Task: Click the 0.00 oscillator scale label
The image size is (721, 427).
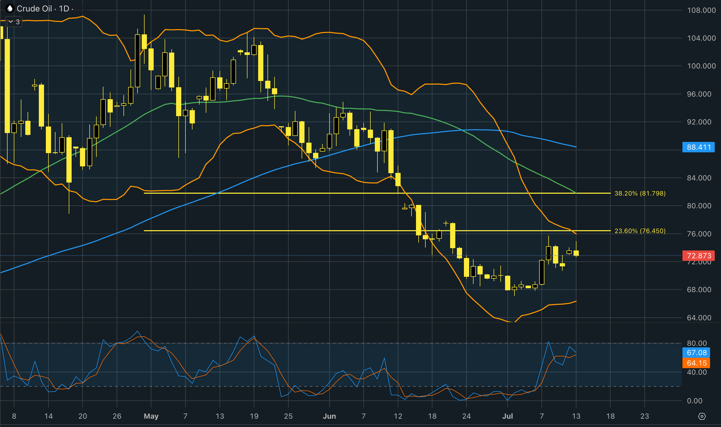Action: click(694, 400)
